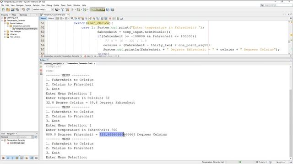Open the Window menu
This screenshot has width=293, height=164.
coord(76,5)
